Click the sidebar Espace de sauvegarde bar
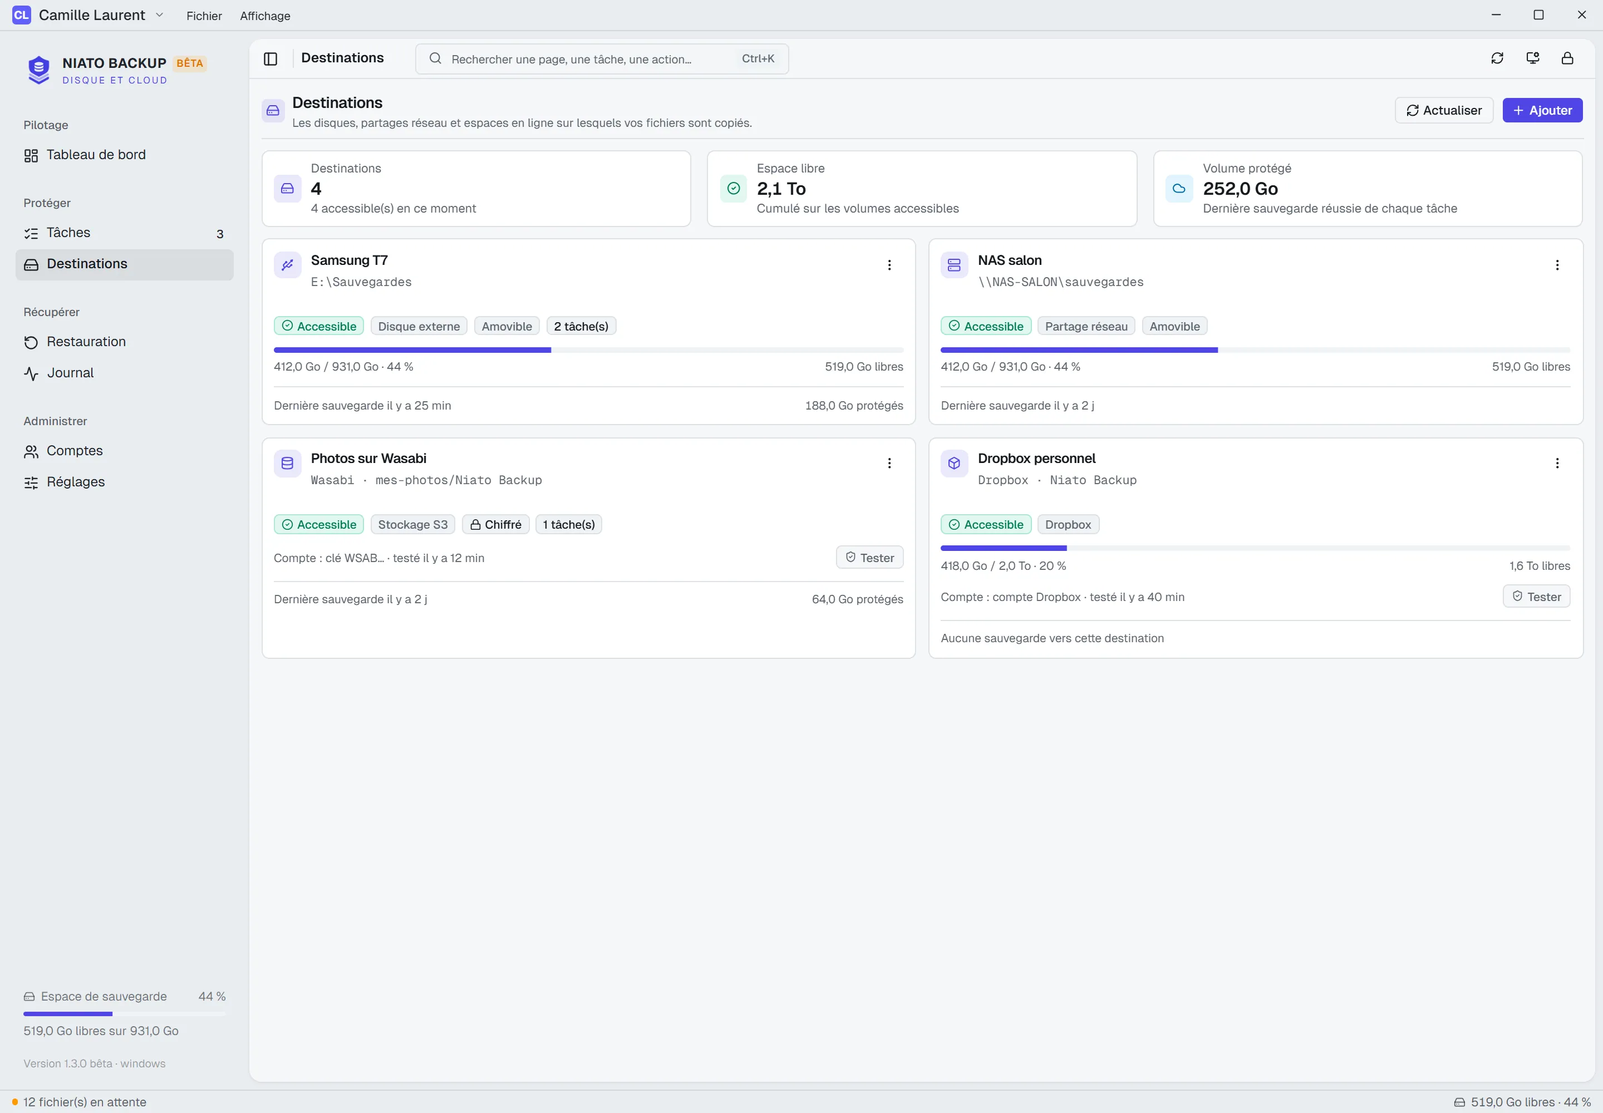 [x=124, y=1013]
